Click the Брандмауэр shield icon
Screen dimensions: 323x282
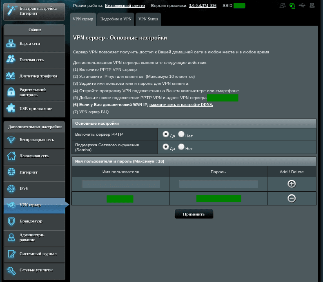(11, 221)
